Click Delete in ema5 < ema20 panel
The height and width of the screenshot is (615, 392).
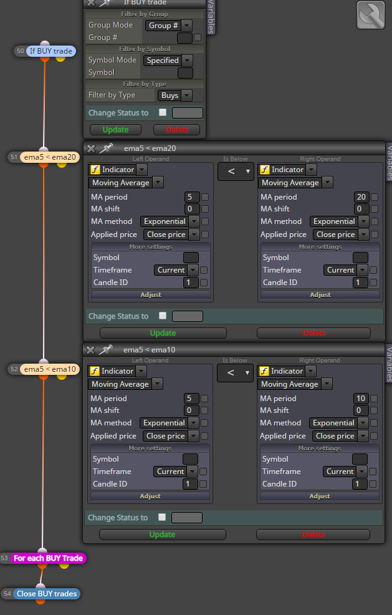(x=313, y=333)
